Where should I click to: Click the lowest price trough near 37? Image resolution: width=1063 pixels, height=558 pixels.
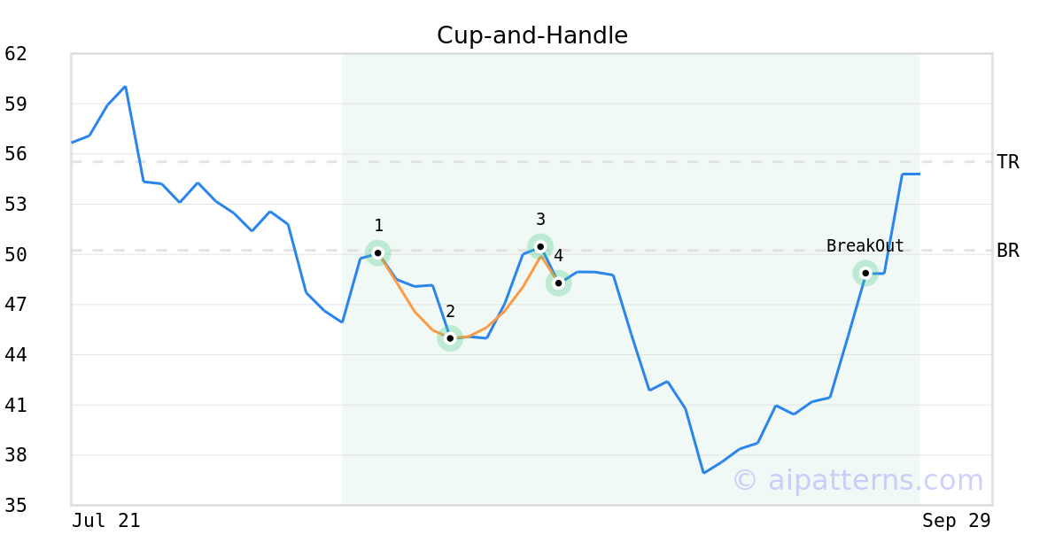pos(703,472)
